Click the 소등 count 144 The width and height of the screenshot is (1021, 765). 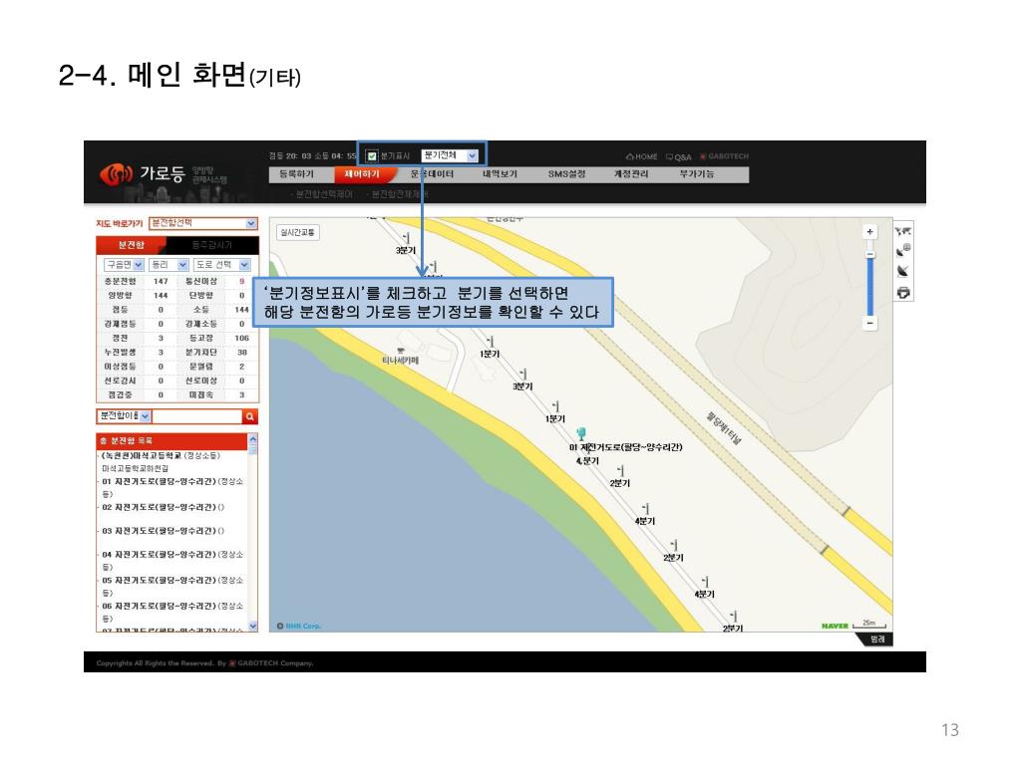[x=241, y=310]
